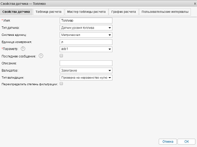The height and width of the screenshot is (147, 197).
Task: Focus the Единица измерения input field
Action: click(86, 42)
